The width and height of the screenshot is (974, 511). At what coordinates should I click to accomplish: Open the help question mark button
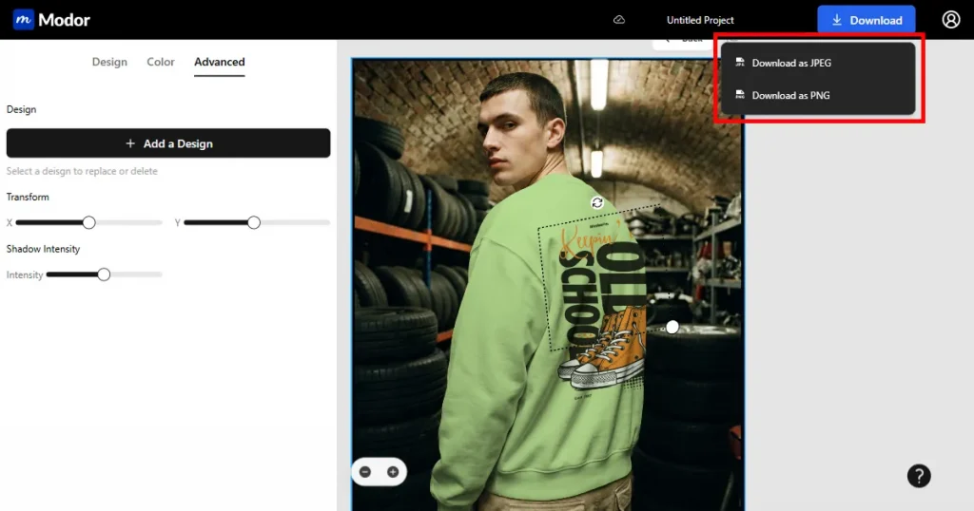click(x=919, y=476)
